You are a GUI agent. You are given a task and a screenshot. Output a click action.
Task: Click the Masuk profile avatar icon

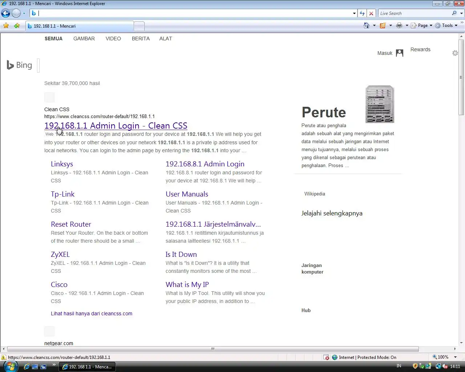coord(400,53)
